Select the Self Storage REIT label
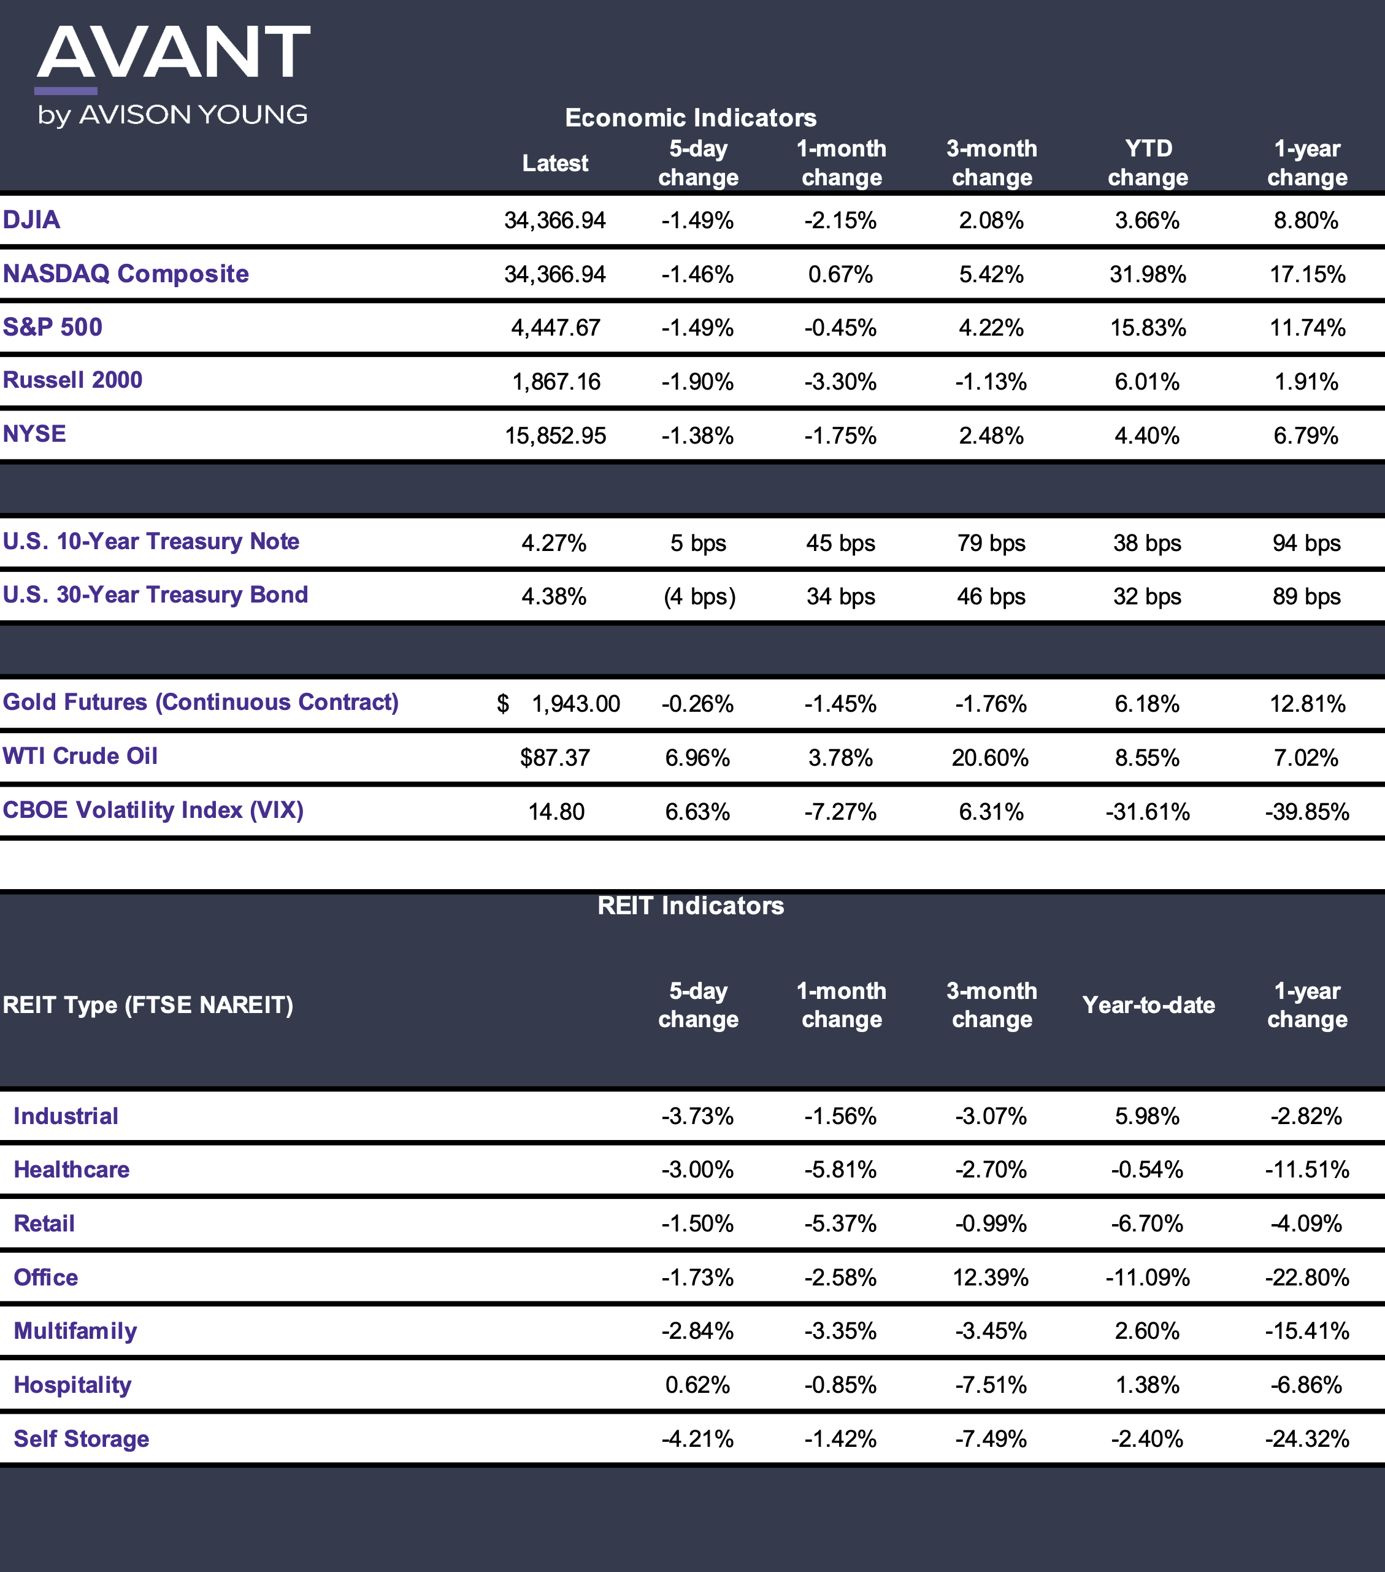 point(82,1439)
